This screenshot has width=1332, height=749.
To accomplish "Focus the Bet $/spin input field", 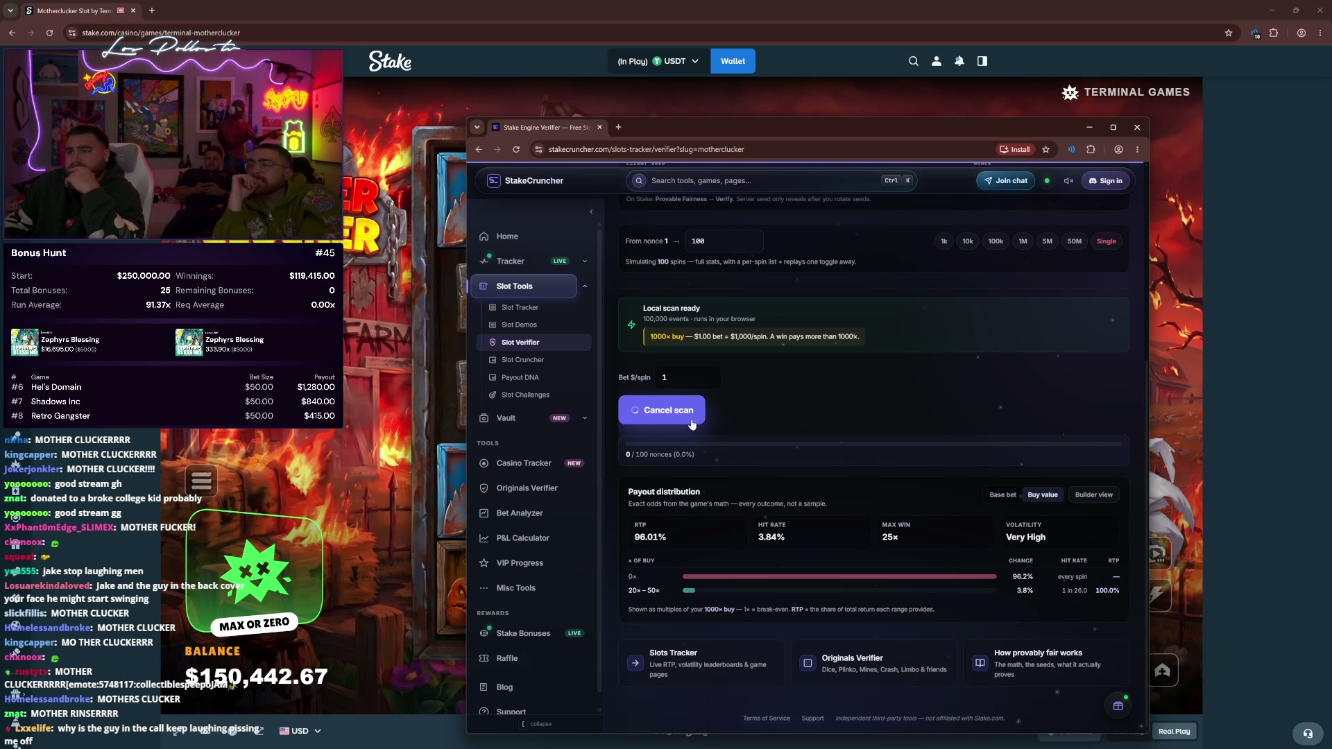I will (x=688, y=377).
